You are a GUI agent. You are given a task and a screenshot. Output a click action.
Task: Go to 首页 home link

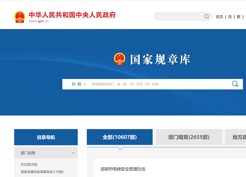pos(219,17)
